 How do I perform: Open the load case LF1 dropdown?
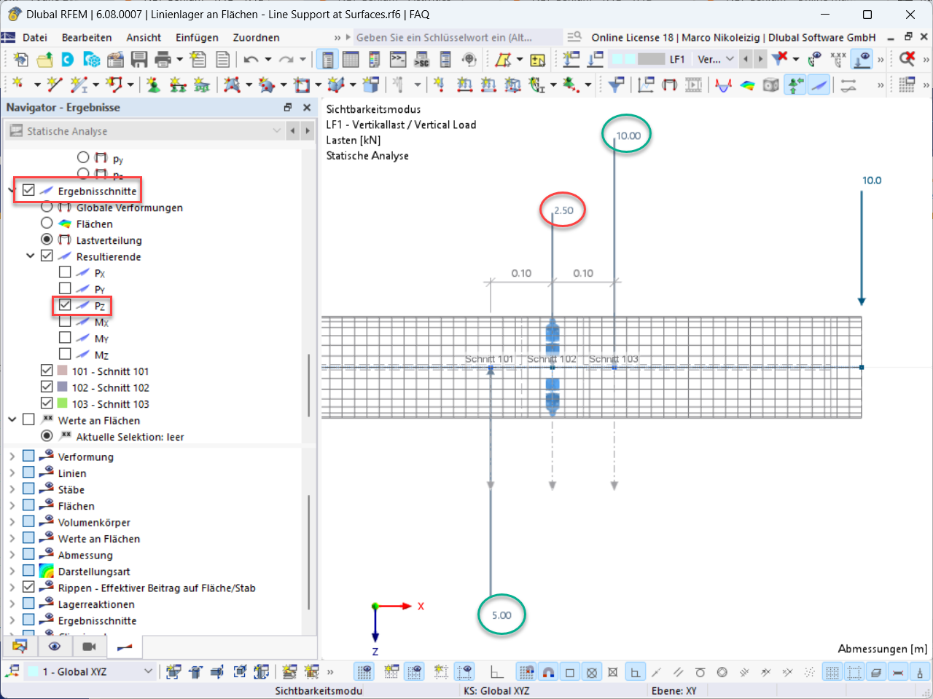[x=730, y=59]
